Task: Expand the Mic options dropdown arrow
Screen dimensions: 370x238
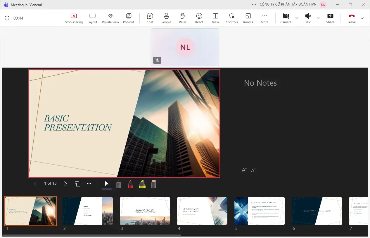Action: (x=319, y=18)
